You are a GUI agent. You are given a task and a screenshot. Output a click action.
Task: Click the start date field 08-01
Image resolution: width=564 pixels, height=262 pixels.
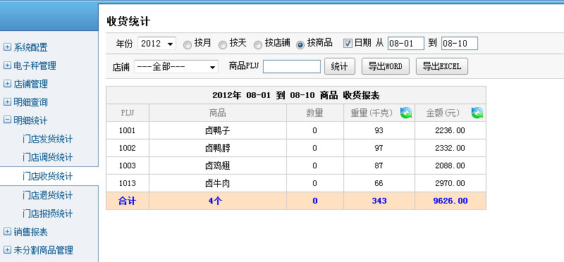pos(406,44)
